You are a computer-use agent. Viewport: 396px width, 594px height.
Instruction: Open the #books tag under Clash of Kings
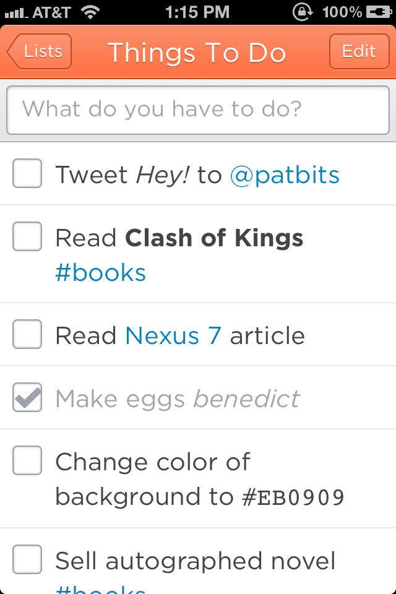[100, 273]
